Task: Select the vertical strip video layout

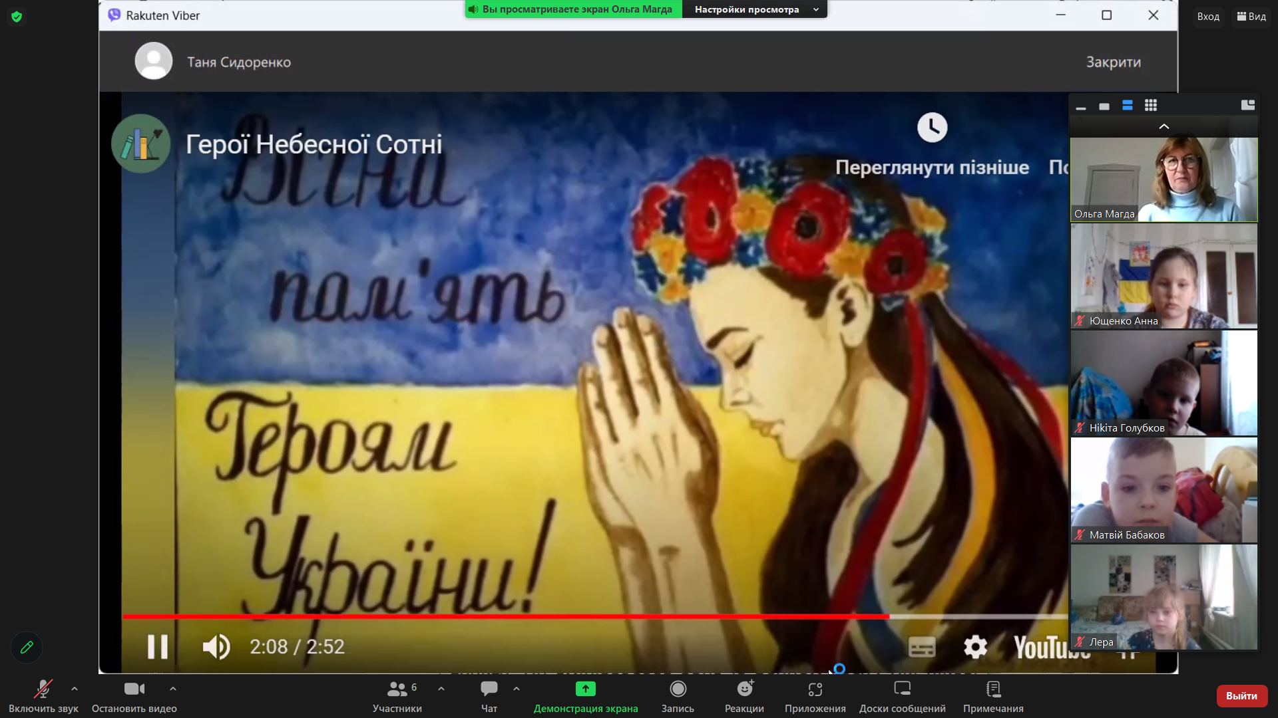Action: (x=1128, y=105)
